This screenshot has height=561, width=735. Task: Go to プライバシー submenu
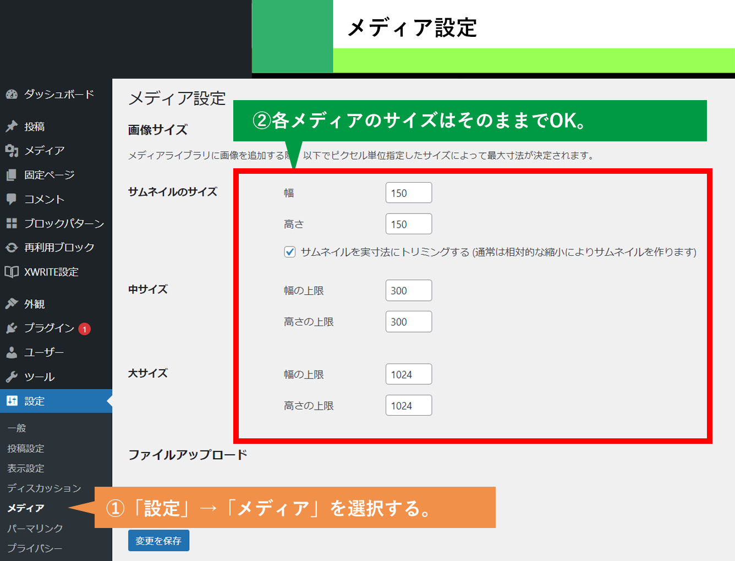point(35,548)
